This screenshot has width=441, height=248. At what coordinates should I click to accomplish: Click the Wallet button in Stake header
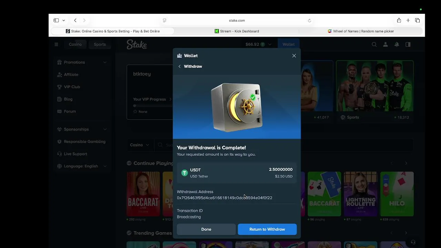[x=288, y=44]
